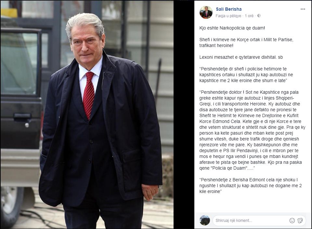312x229 pixels.
Task: Focus the 'Shkruaj një koment...' comment field
Action: coord(251,221)
